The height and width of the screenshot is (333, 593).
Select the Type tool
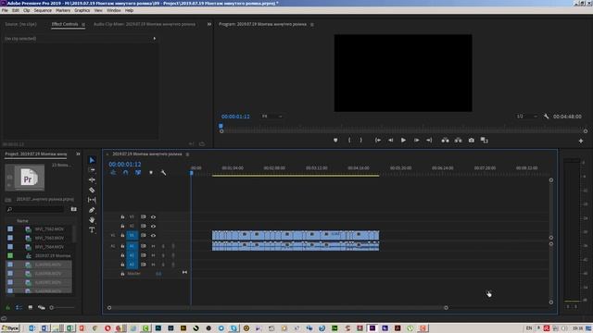(92, 229)
